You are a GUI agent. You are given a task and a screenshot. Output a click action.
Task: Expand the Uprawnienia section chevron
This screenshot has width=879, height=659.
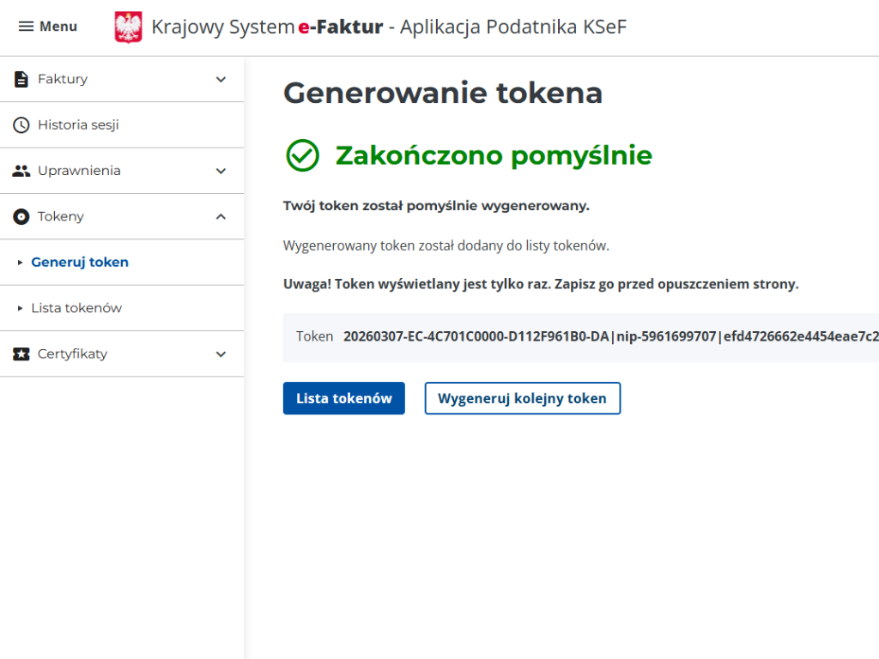coord(221,171)
